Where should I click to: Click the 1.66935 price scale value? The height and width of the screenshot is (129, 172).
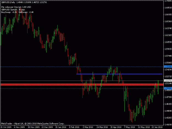click(168, 15)
